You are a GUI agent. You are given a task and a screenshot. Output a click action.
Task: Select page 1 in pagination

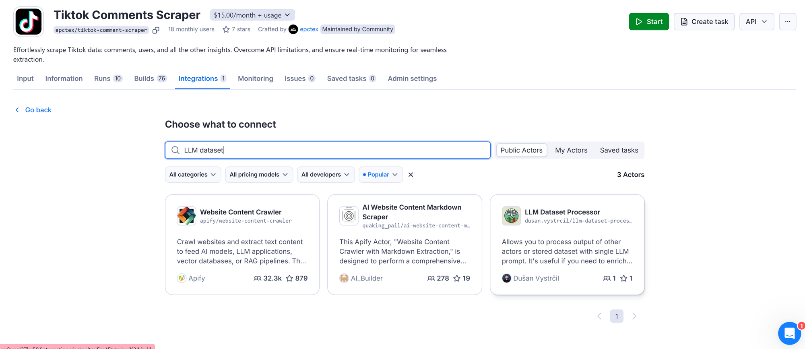pyautogui.click(x=617, y=316)
